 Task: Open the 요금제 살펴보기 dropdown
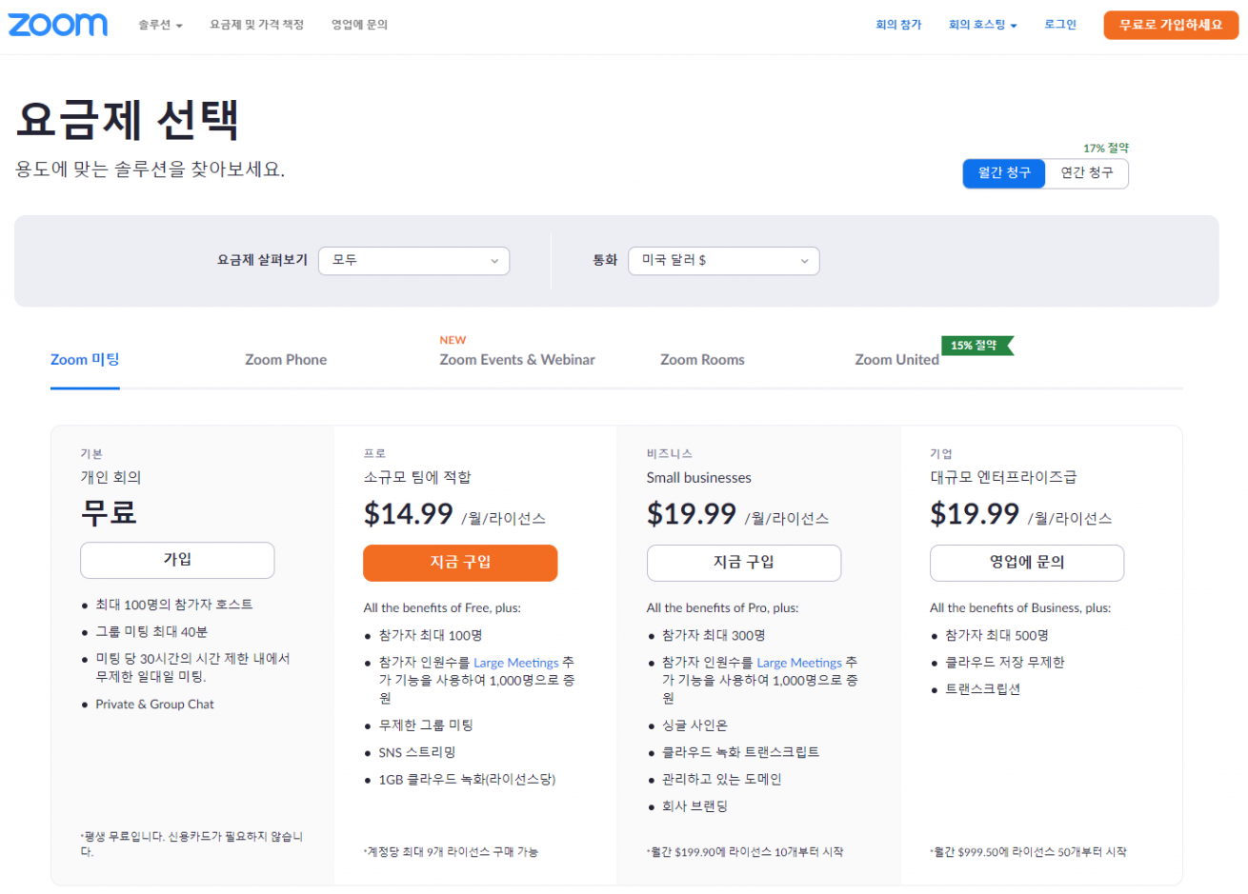pos(413,261)
